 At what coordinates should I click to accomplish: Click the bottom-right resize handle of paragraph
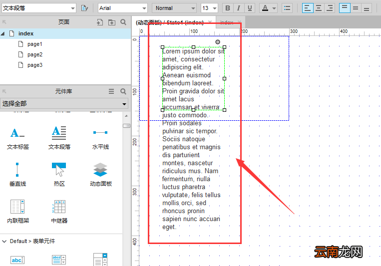coord(224,110)
